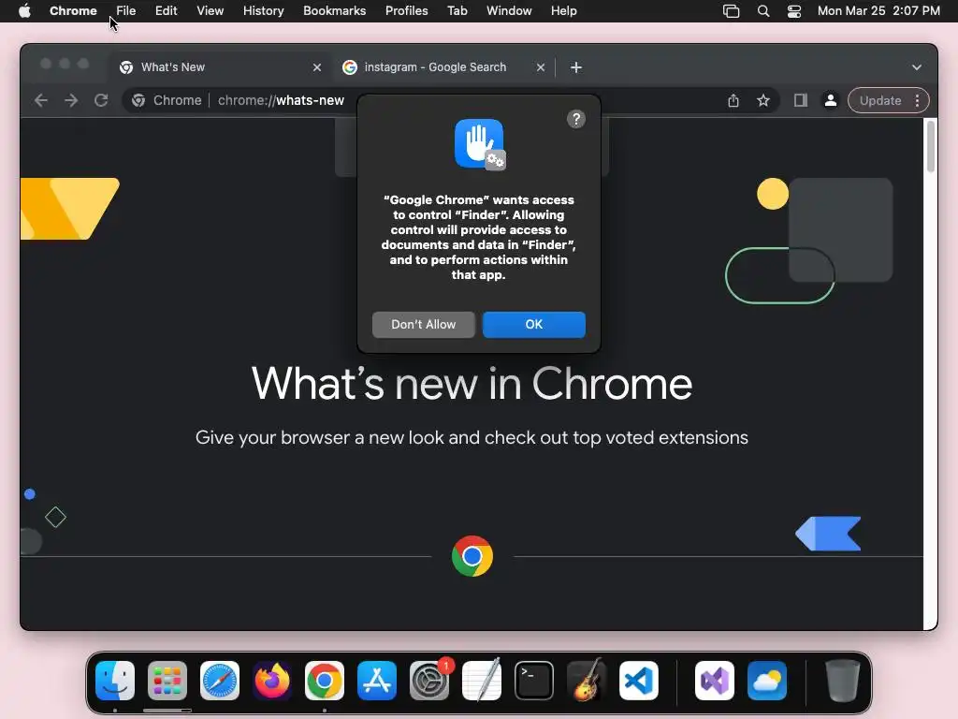The height and width of the screenshot is (719, 958).
Task: Open Chrome's three-dot menu
Action: [x=917, y=100]
